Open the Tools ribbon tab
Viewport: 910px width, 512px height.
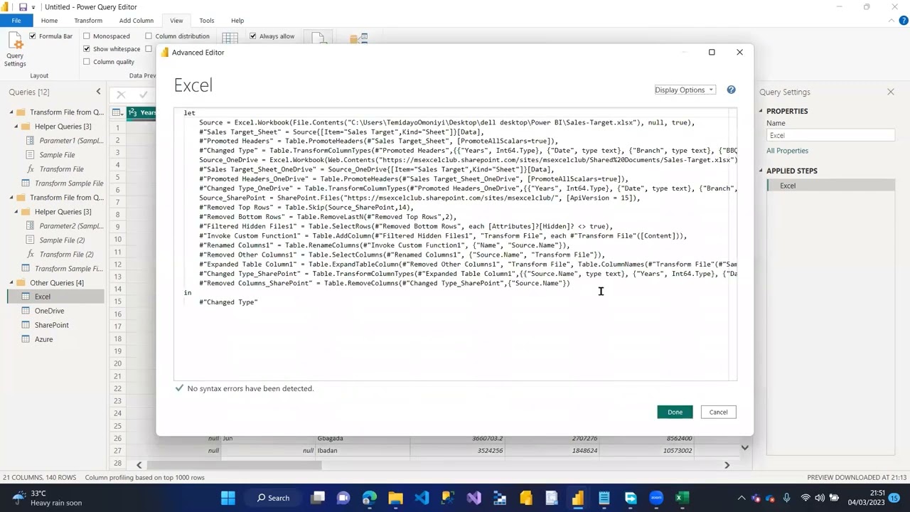click(x=207, y=21)
